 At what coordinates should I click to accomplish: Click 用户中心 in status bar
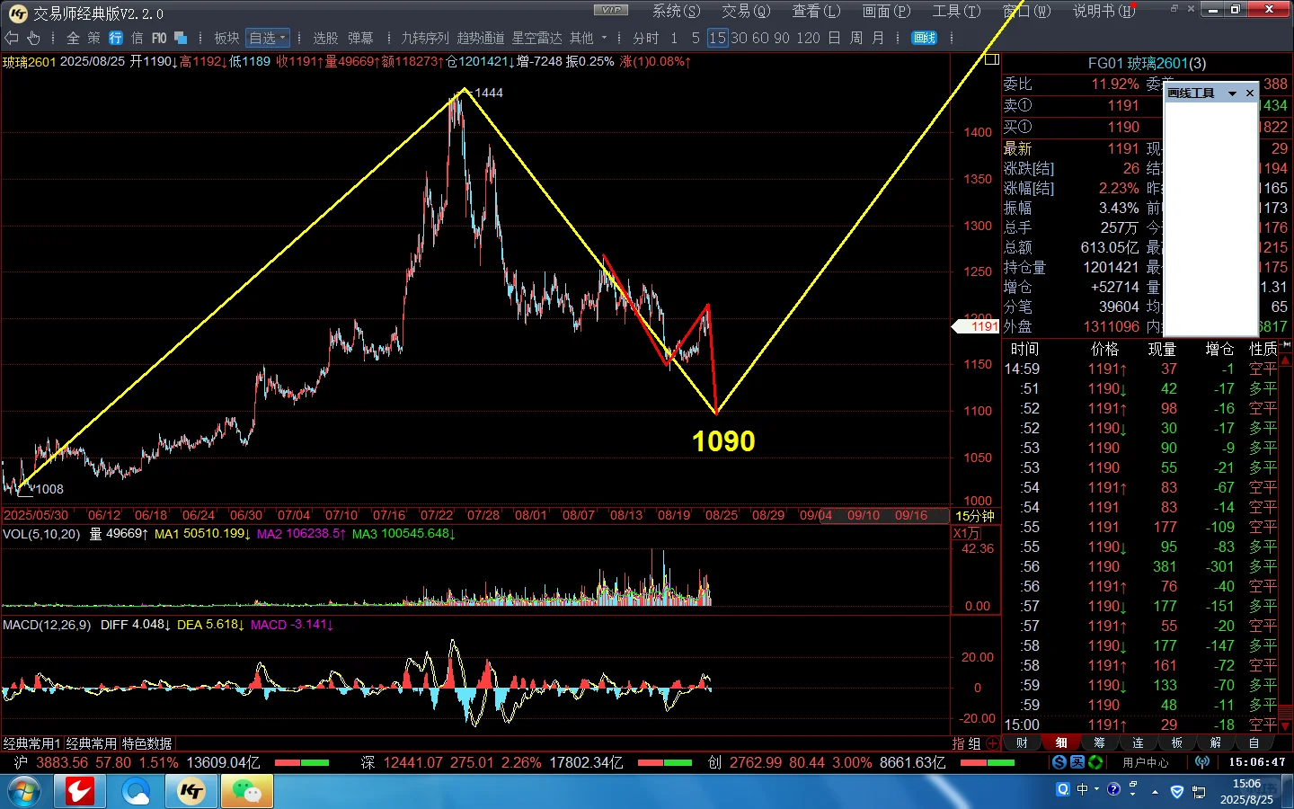[x=1146, y=762]
